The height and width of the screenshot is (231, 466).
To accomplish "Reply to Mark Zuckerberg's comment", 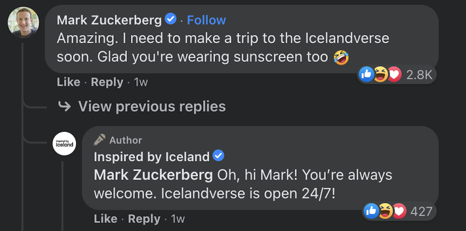I will click(x=107, y=82).
